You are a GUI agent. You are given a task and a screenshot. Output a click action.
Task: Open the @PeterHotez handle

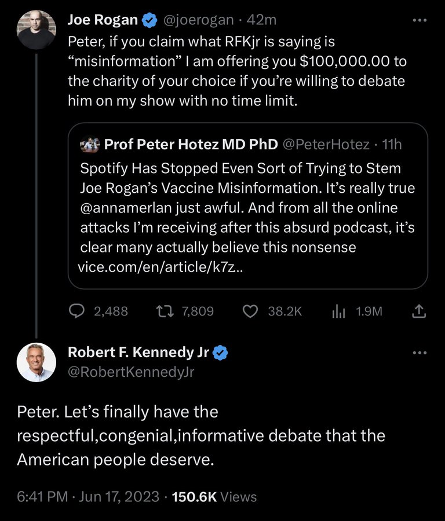pos(326,145)
